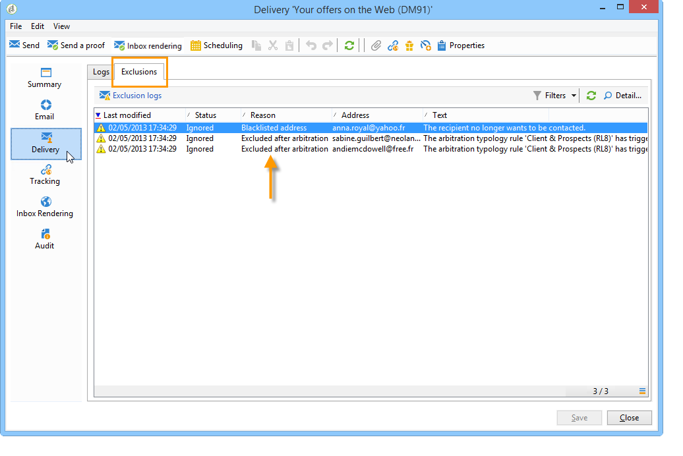
Task: Select the Exclusions tab
Action: (x=139, y=72)
